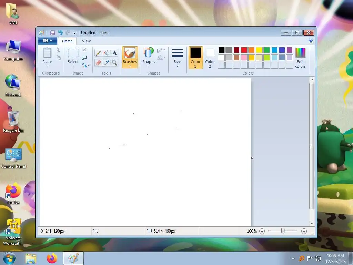Open Edit colors dialog

coord(300,58)
